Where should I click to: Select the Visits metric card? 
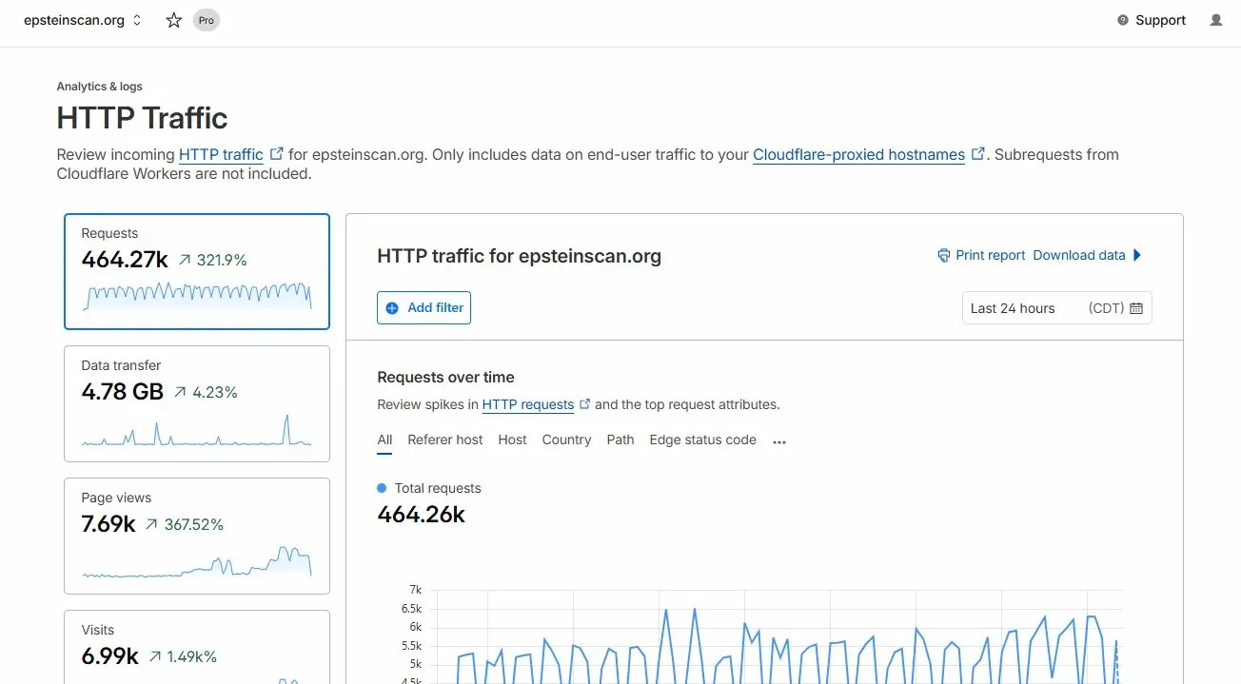pos(197,647)
